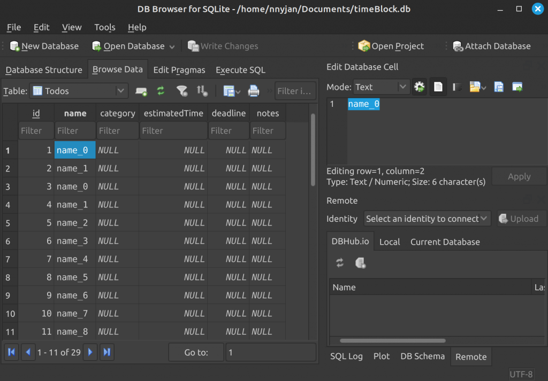The width and height of the screenshot is (548, 381).
Task: Insert a new record with the add-row icon
Action: [141, 91]
